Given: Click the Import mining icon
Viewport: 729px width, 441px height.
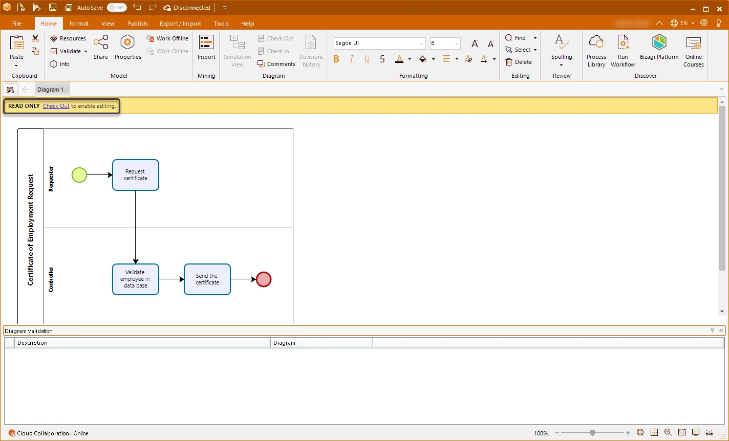Looking at the screenshot, I should pyautogui.click(x=206, y=47).
